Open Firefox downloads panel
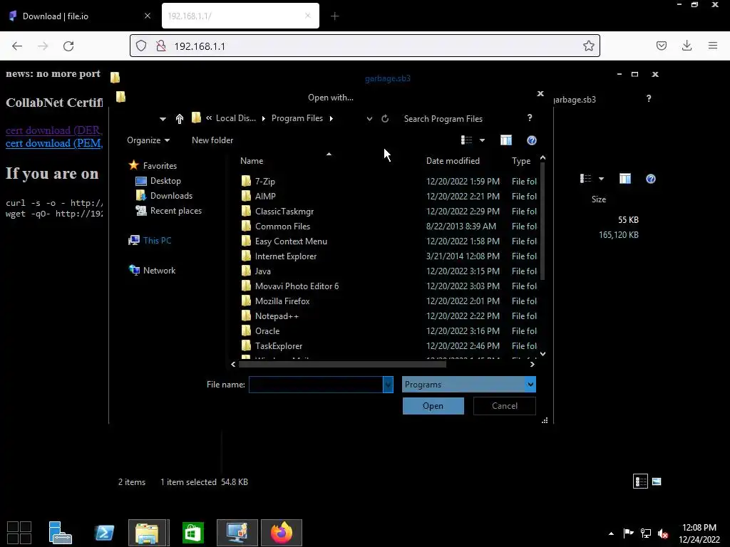Image resolution: width=730 pixels, height=547 pixels. tap(687, 46)
